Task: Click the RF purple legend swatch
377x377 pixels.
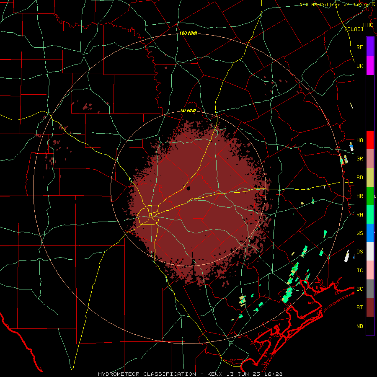Action: pyautogui.click(x=370, y=46)
